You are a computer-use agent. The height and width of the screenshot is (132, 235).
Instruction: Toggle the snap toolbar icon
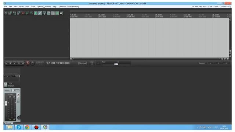[57, 13]
